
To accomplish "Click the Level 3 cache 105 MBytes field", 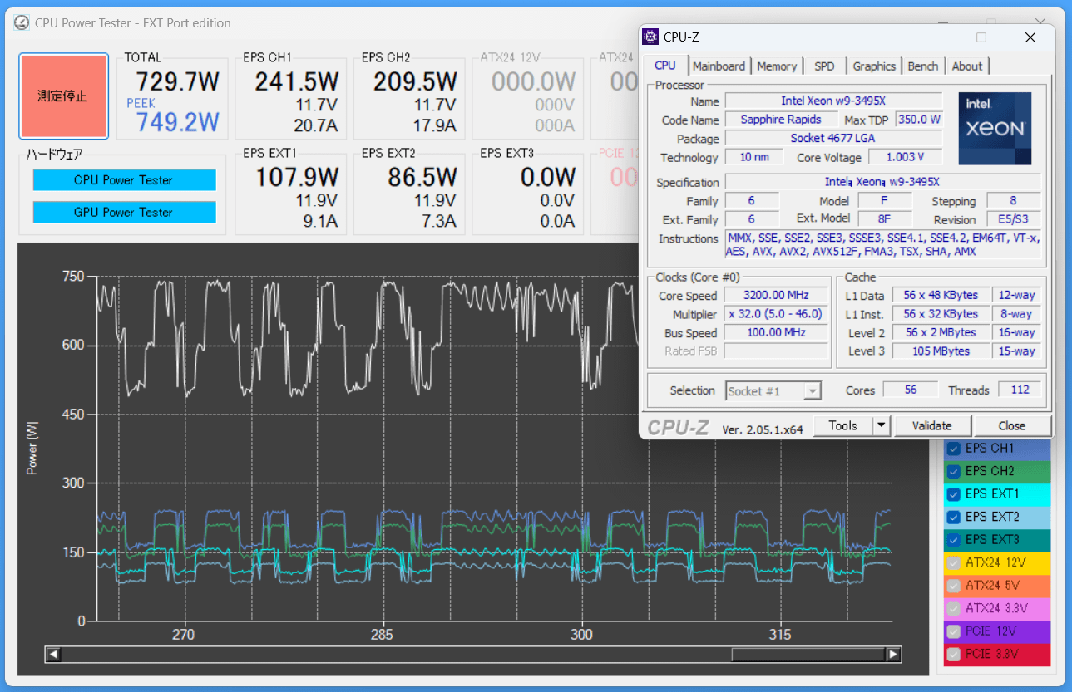I will tap(941, 351).
